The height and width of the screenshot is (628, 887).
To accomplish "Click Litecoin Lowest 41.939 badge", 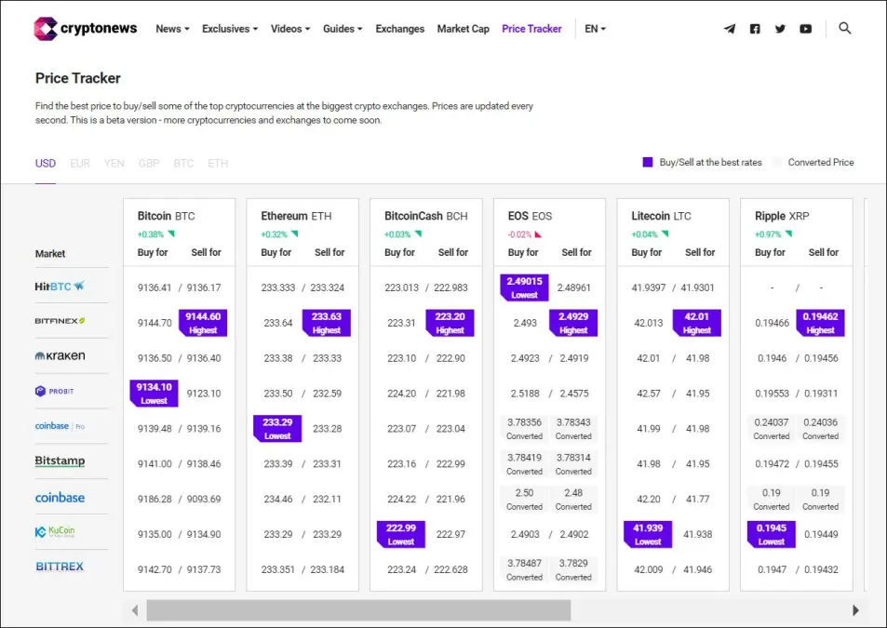I will 648,534.
